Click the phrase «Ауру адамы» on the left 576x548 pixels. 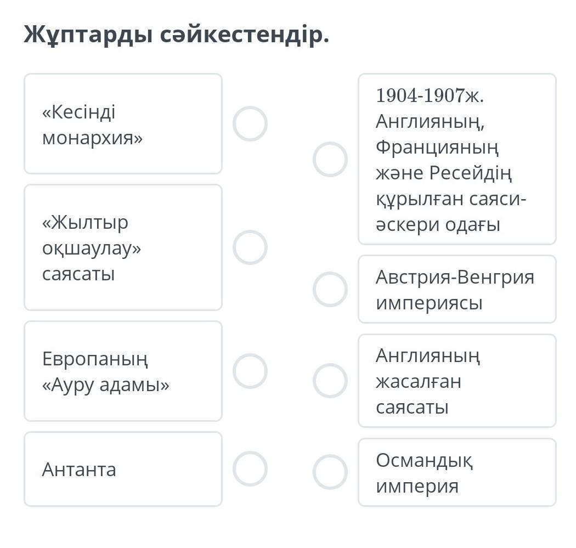(x=106, y=385)
